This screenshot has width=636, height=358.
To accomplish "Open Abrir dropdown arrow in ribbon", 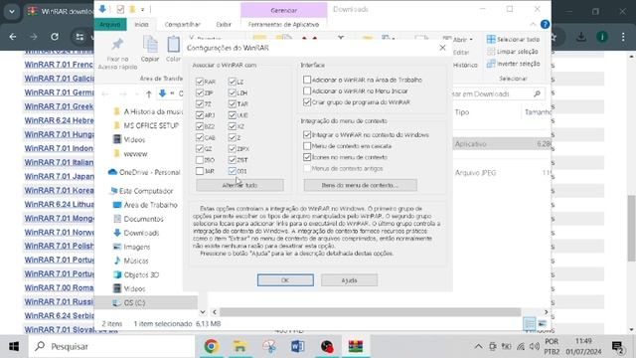I will point(471,40).
